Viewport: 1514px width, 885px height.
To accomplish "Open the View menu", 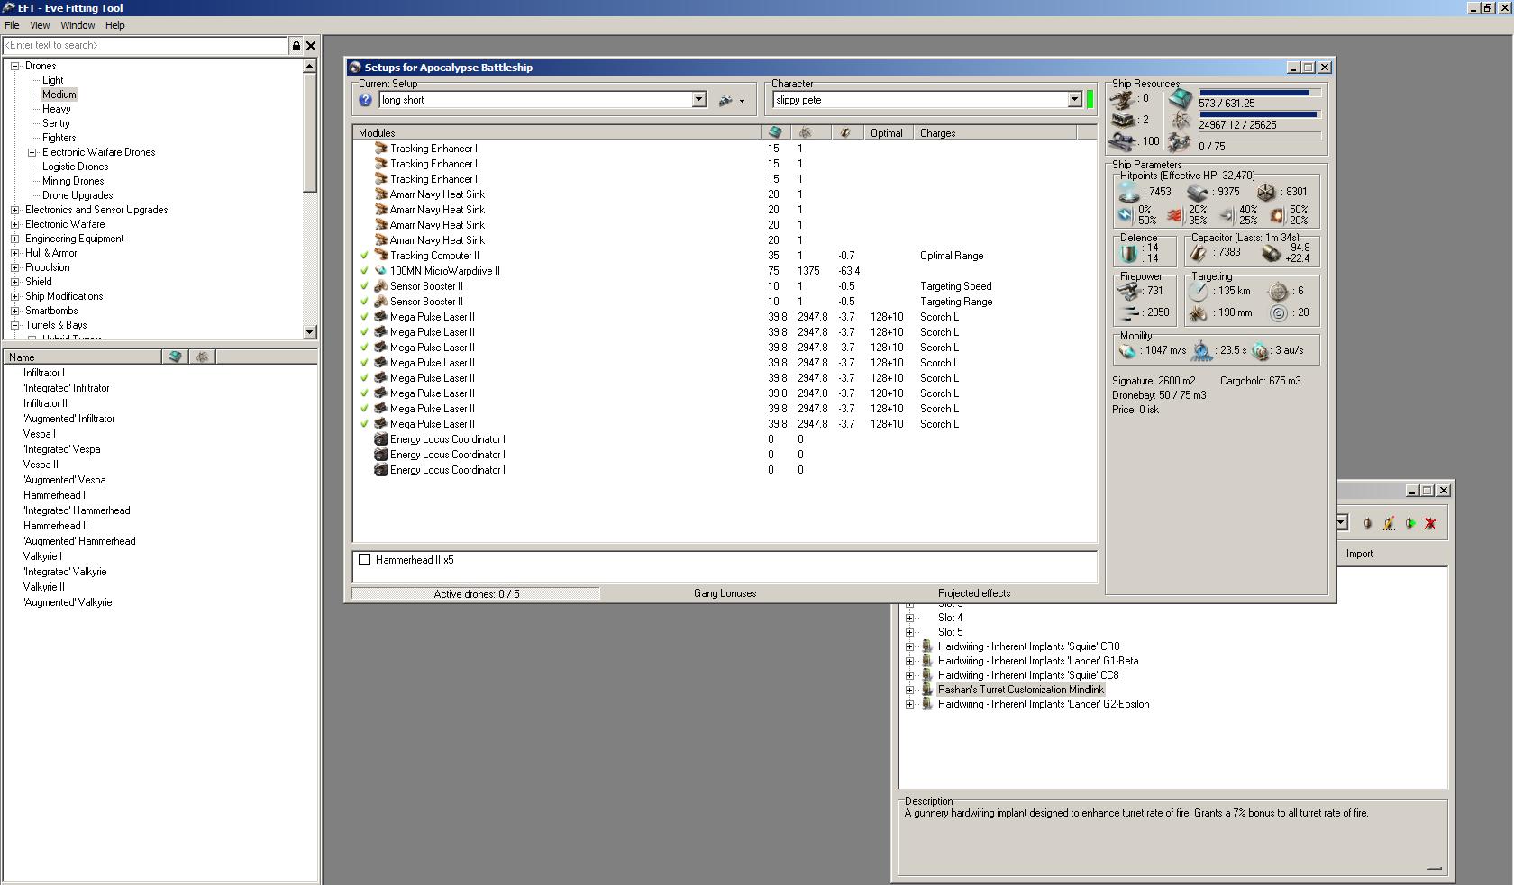I will coord(41,25).
